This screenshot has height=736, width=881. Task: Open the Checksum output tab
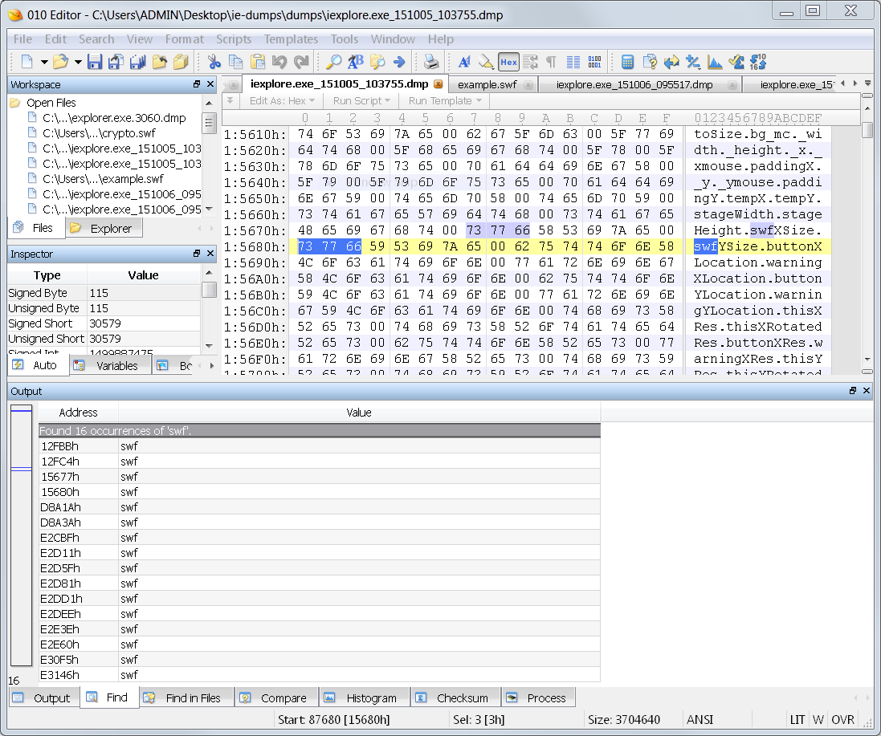(455, 698)
